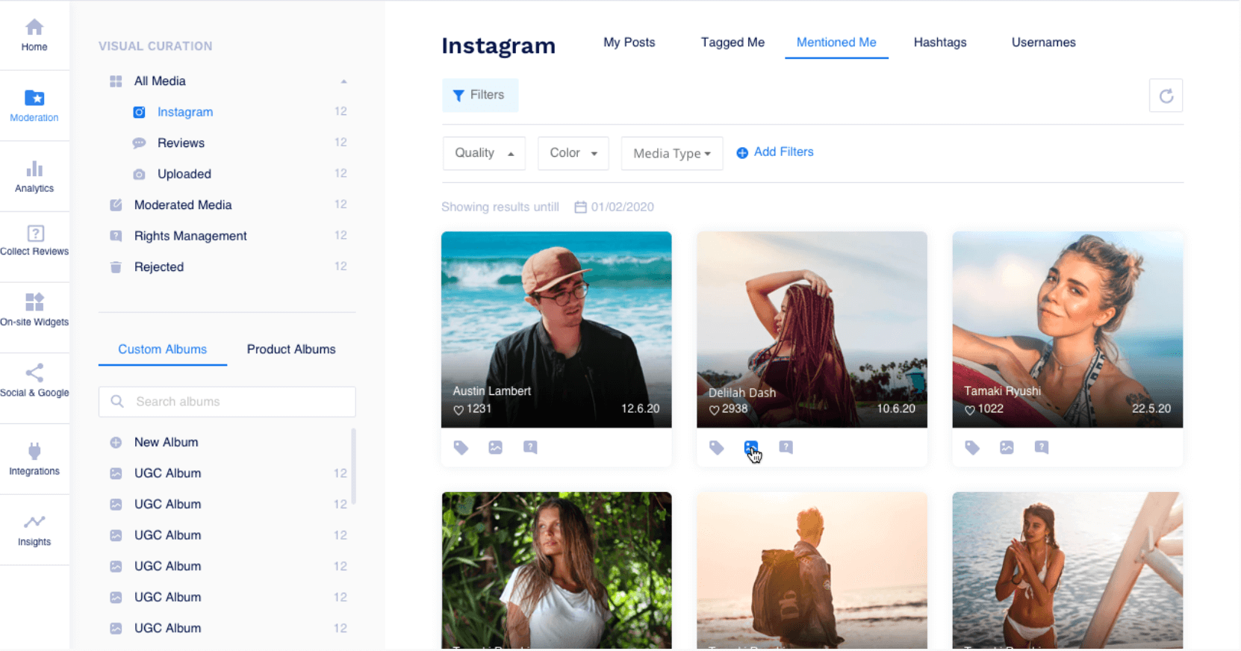
Task: Collapse the All Media tree section
Action: pos(343,81)
